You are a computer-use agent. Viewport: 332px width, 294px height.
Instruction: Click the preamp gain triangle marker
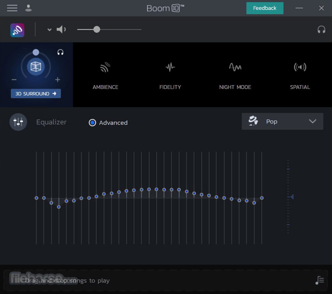pyautogui.click(x=292, y=197)
